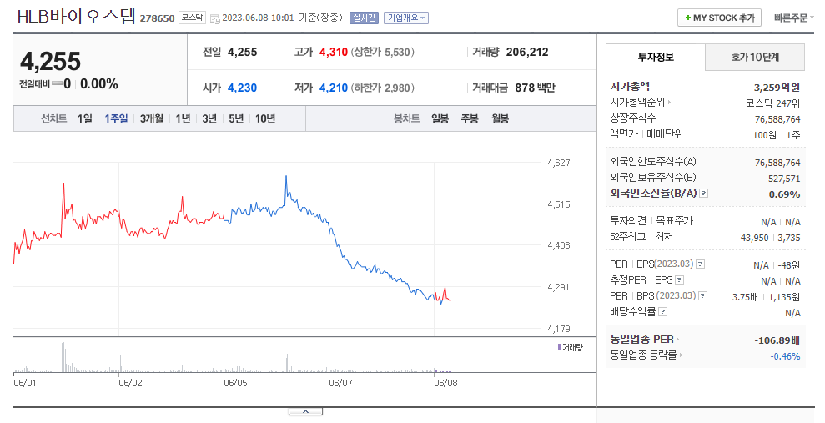Select the 3개월 line chart period
This screenshot has height=423, width=825.
coord(152,119)
